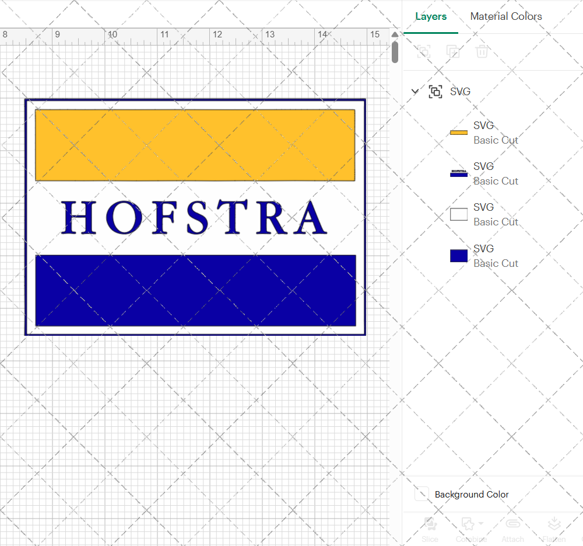This screenshot has width=583, height=546.
Task: Select the yellow bar SVG layer thumbnail
Action: 458,133
